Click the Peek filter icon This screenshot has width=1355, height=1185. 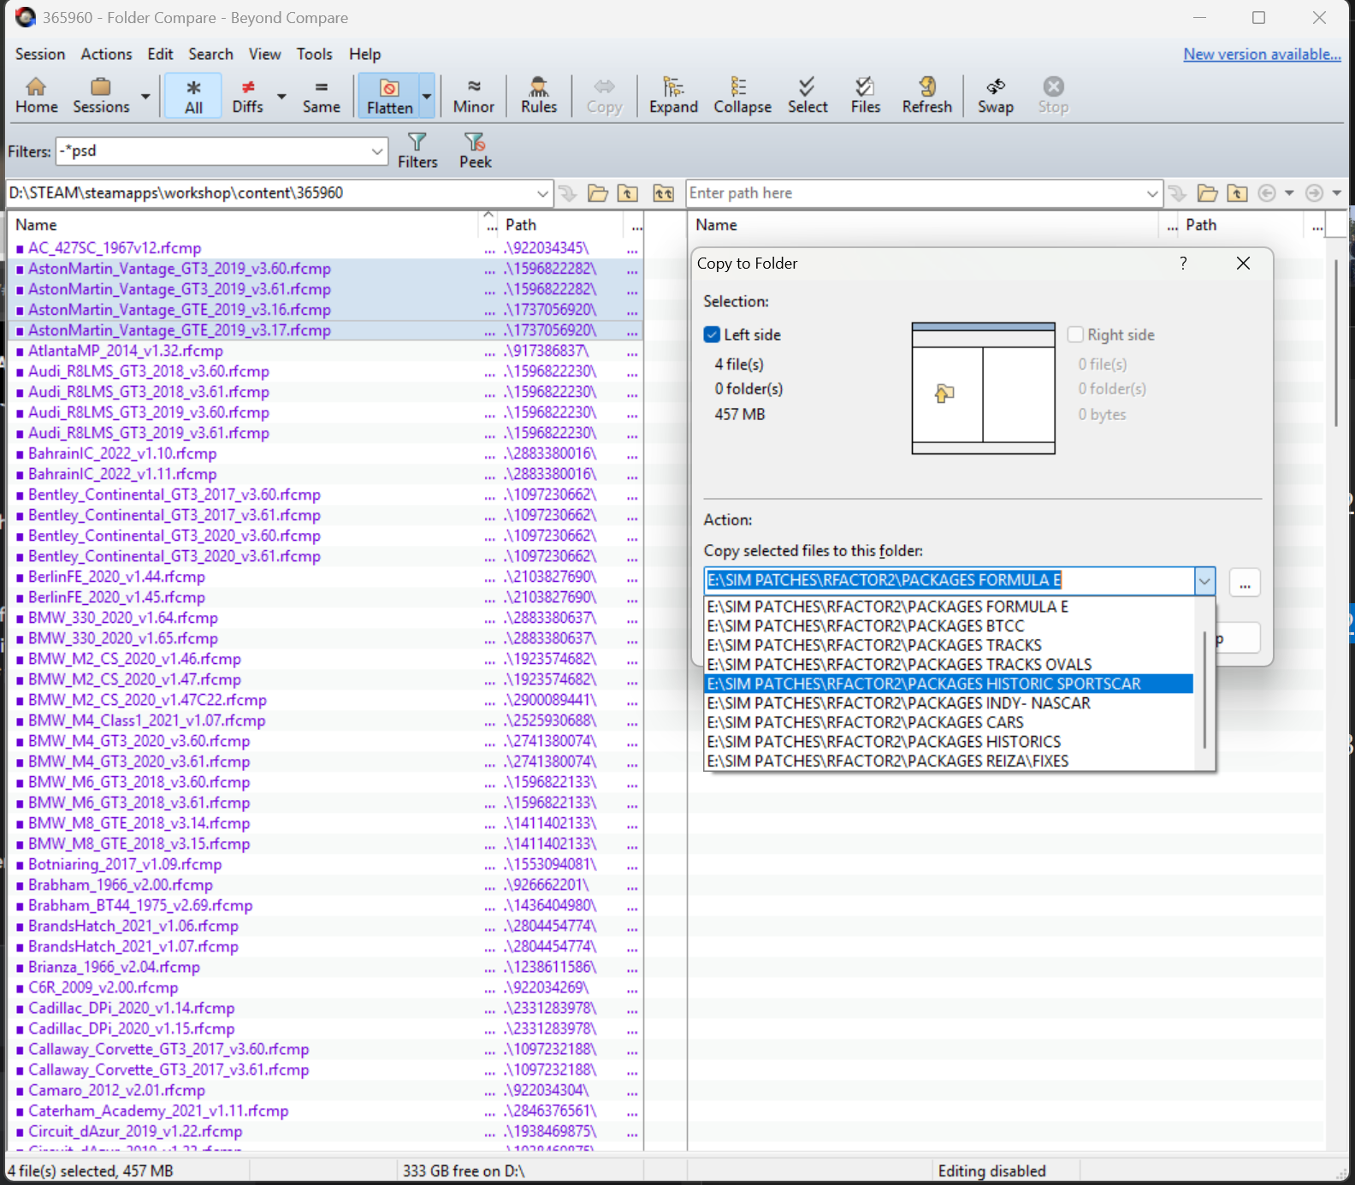[x=475, y=151]
